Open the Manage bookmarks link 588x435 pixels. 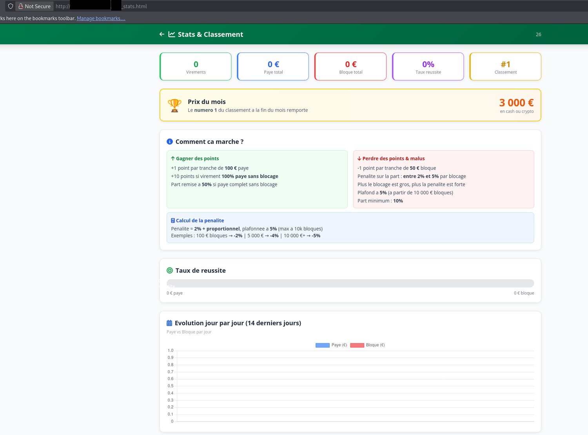pos(101,18)
